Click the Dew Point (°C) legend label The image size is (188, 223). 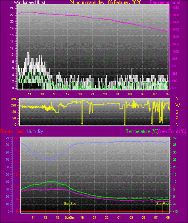172,131
